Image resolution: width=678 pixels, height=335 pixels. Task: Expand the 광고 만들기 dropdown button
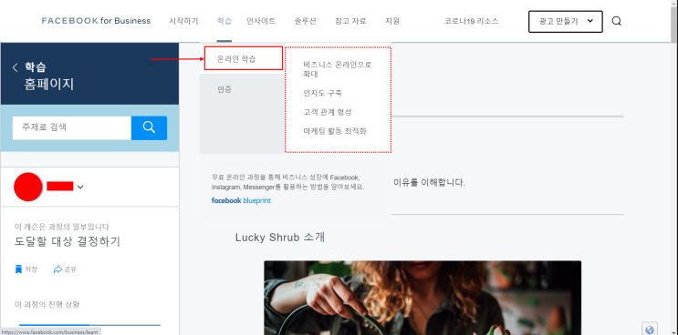coord(565,21)
